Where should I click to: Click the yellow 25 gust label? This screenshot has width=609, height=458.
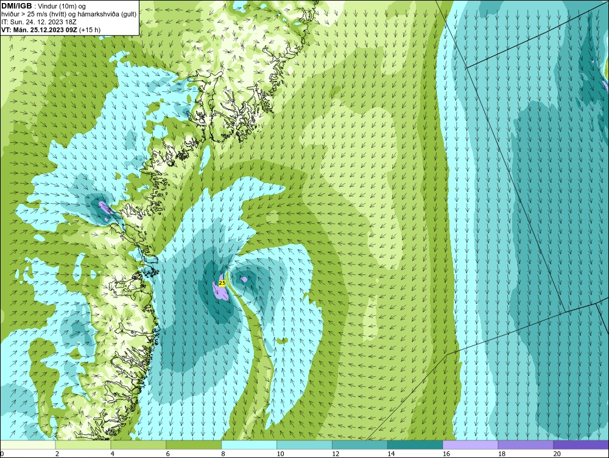[x=222, y=283]
